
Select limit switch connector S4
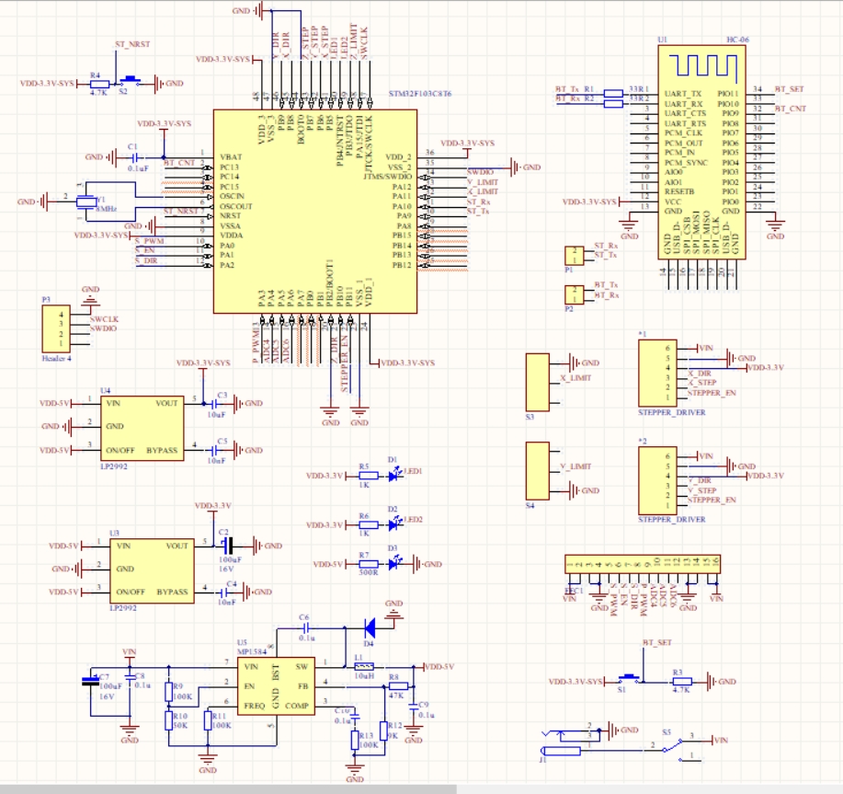[x=537, y=471]
